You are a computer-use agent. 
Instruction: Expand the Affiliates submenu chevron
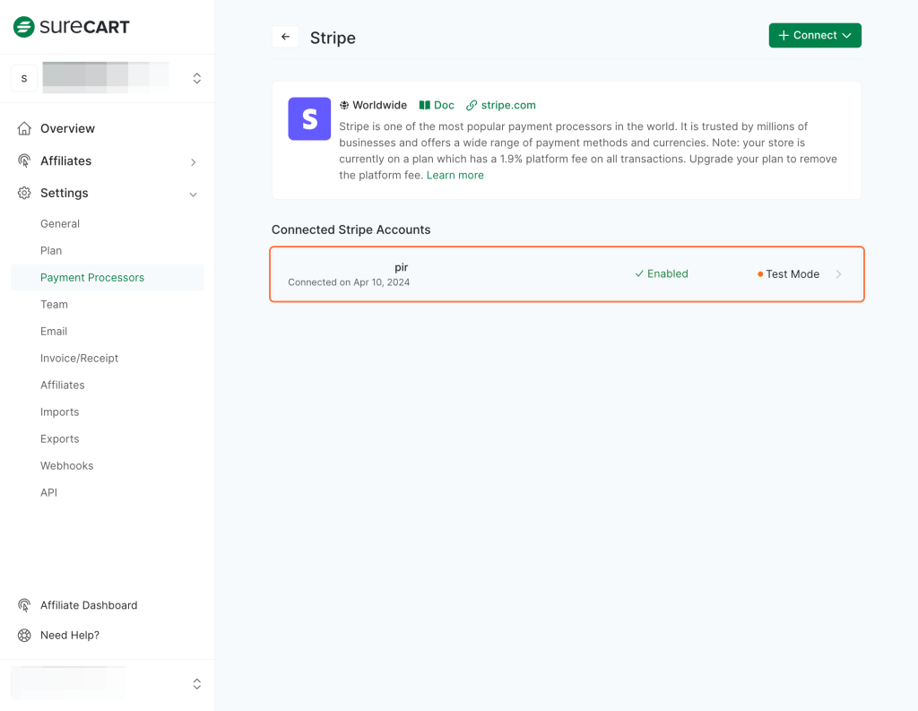[x=193, y=162]
